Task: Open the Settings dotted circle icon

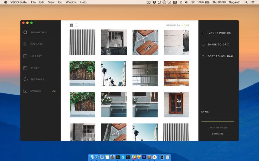Action: coord(25,79)
